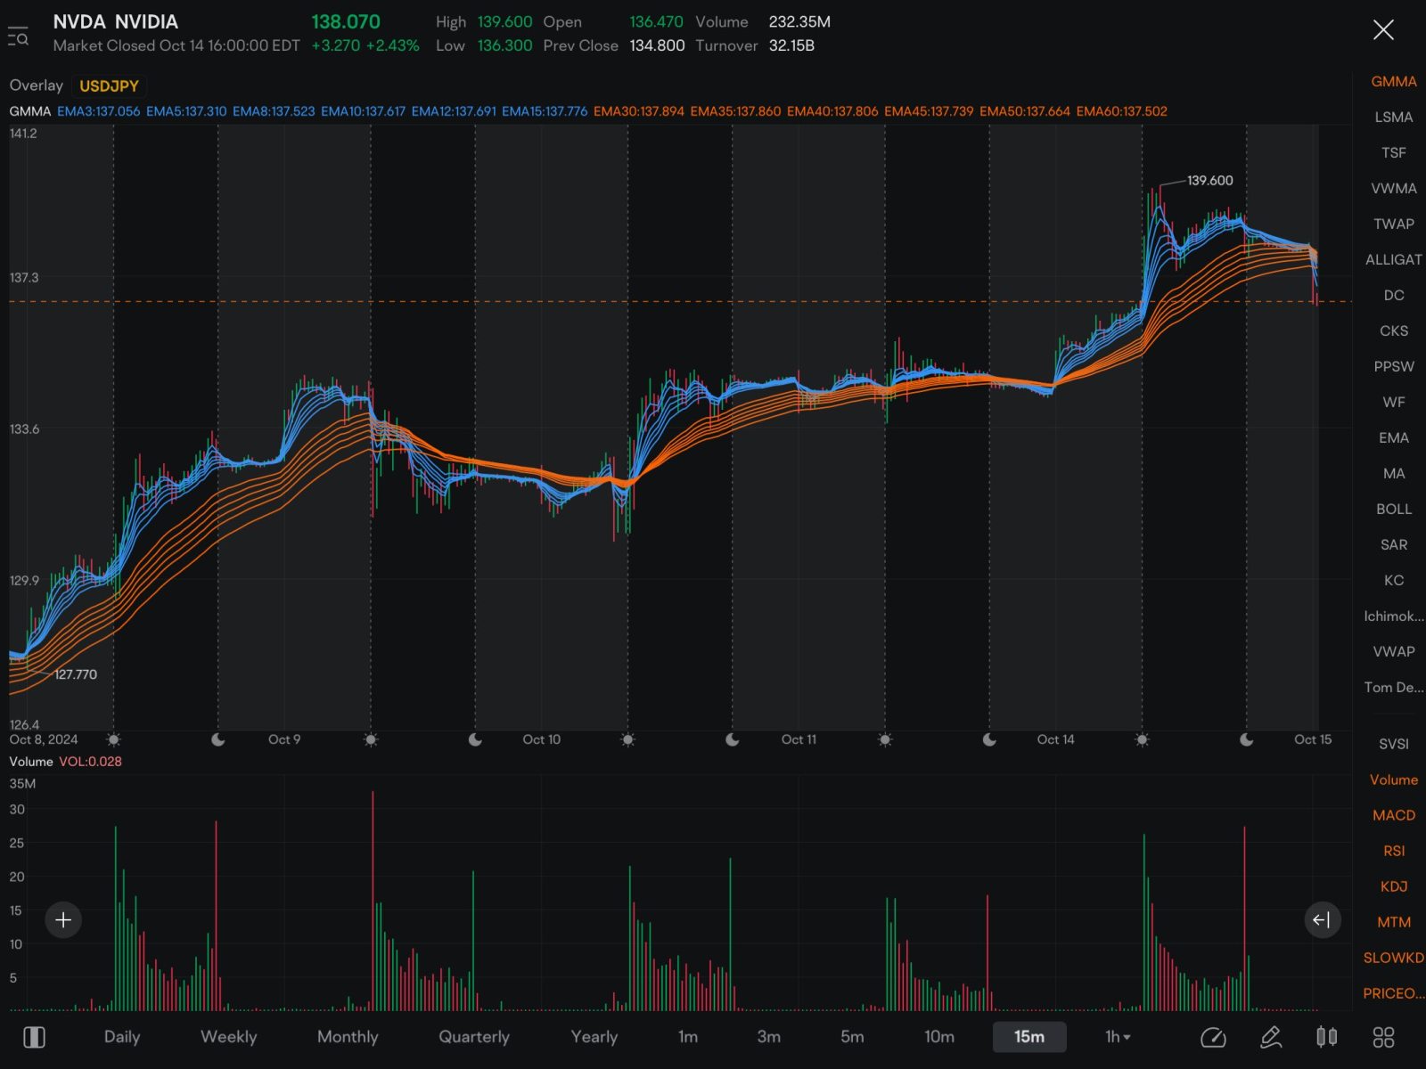Select USDJPY overlay tag
Screen dimensions: 1426x1069
tap(109, 86)
